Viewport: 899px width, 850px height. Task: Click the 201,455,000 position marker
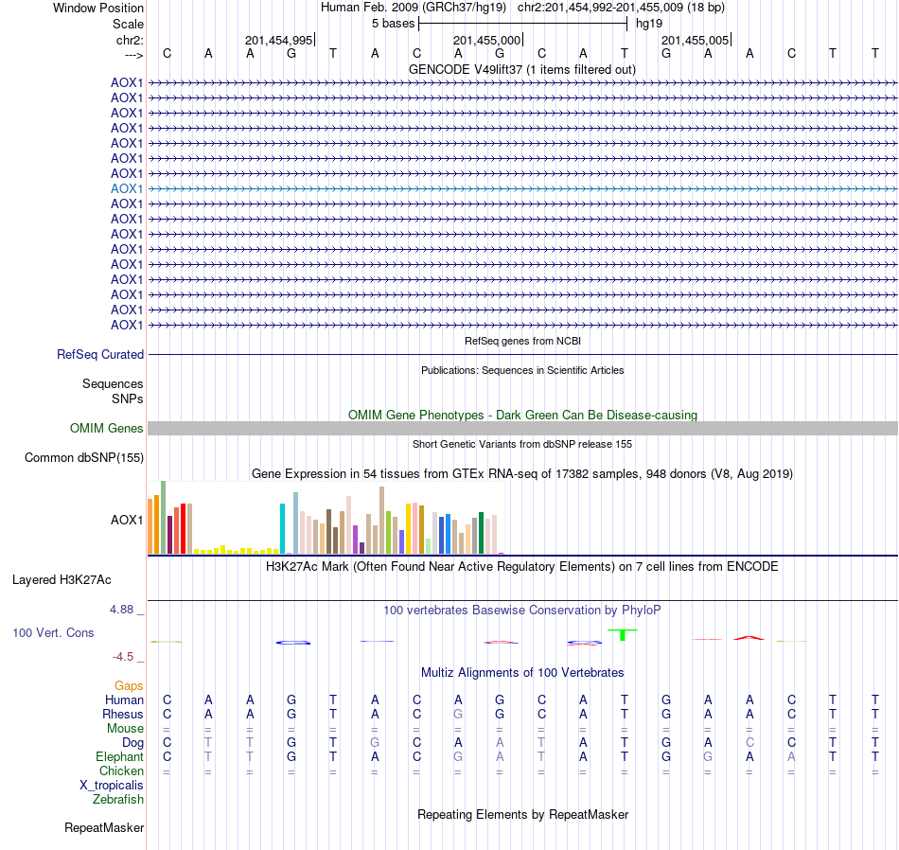click(x=486, y=40)
